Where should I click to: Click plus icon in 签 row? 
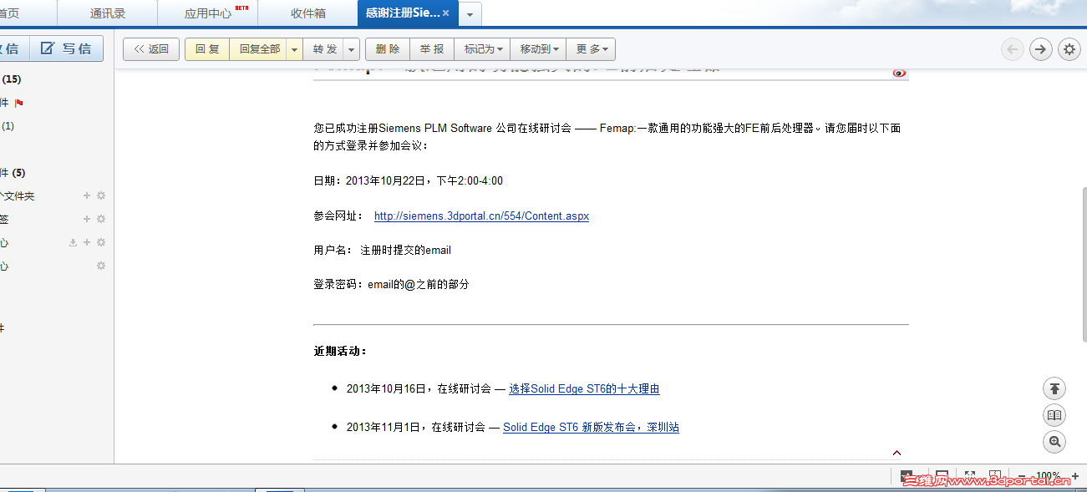tap(87, 219)
